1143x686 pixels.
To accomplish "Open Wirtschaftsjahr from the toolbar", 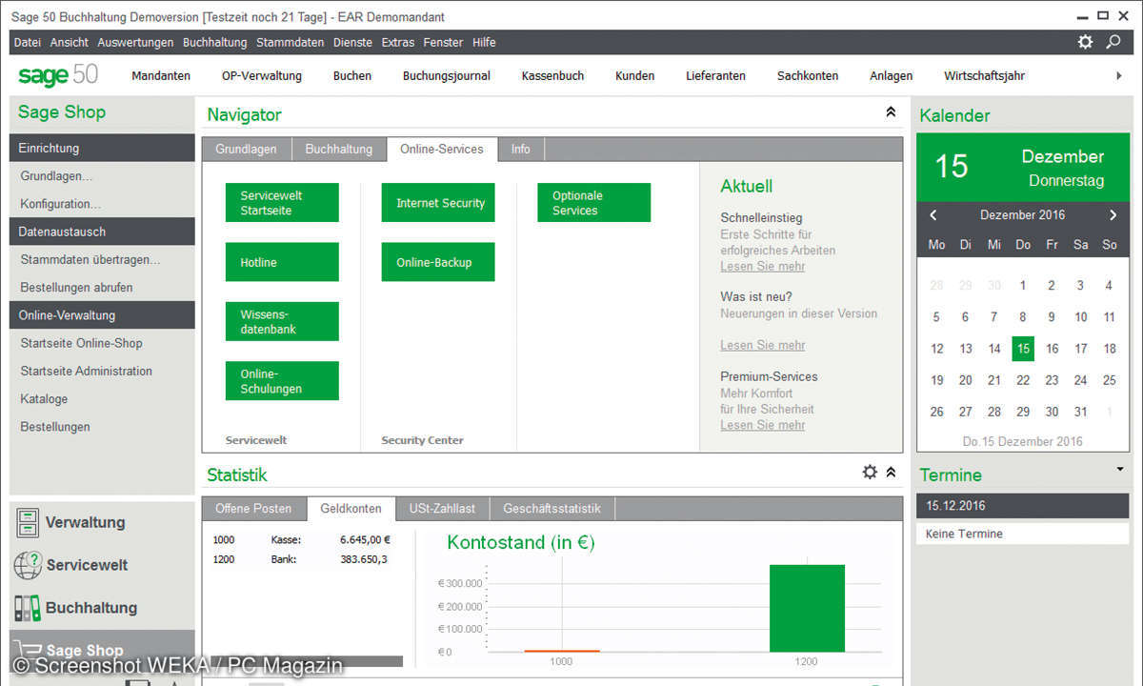I will (984, 76).
